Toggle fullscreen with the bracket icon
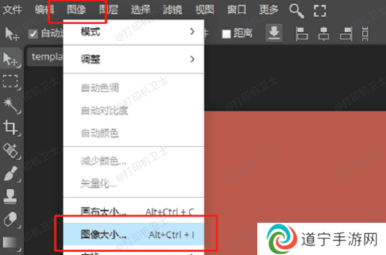The image size is (386, 255). click(x=320, y=11)
